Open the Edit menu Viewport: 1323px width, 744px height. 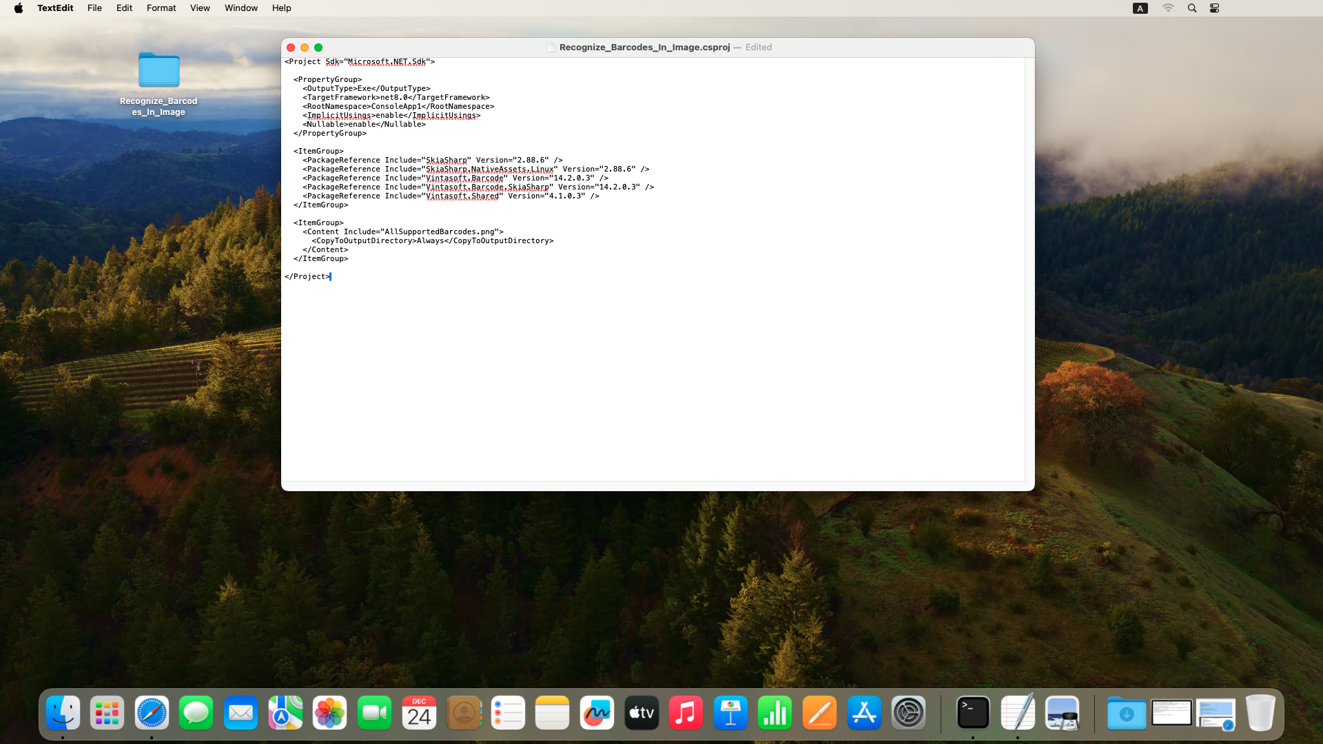click(124, 8)
